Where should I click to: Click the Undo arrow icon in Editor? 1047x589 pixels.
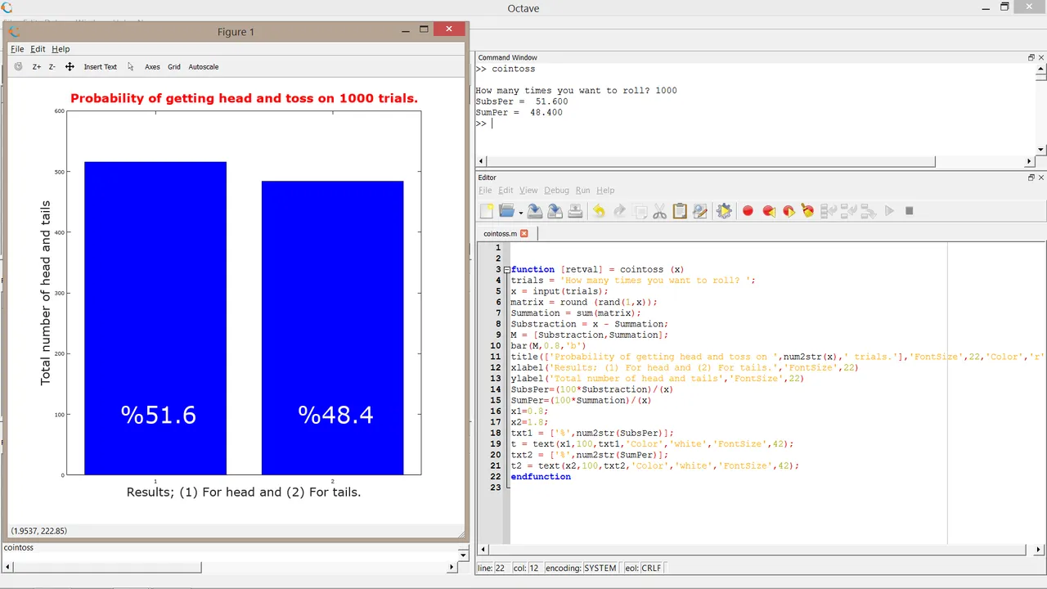click(599, 211)
